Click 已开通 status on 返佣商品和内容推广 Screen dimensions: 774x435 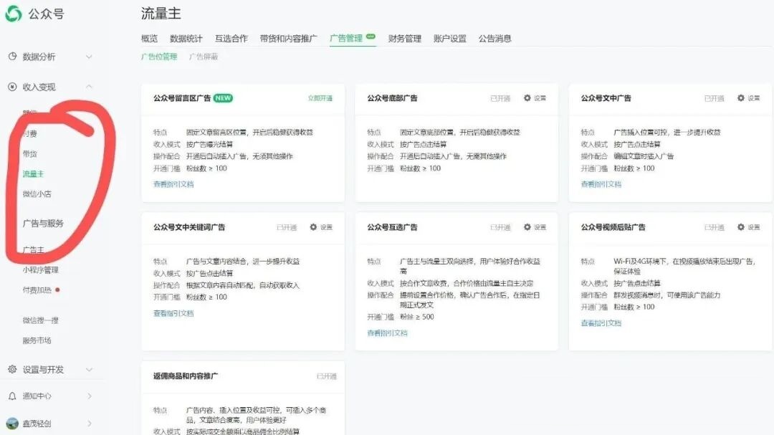326,376
